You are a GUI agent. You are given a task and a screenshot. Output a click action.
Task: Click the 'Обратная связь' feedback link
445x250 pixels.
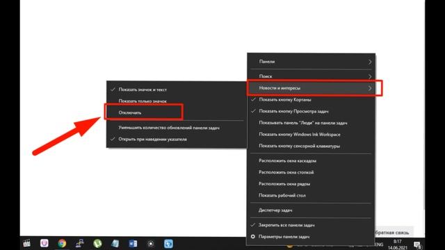392,233
